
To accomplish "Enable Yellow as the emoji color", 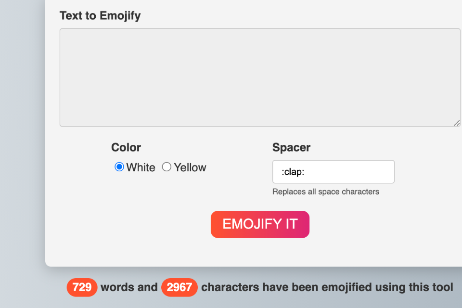I will [167, 167].
